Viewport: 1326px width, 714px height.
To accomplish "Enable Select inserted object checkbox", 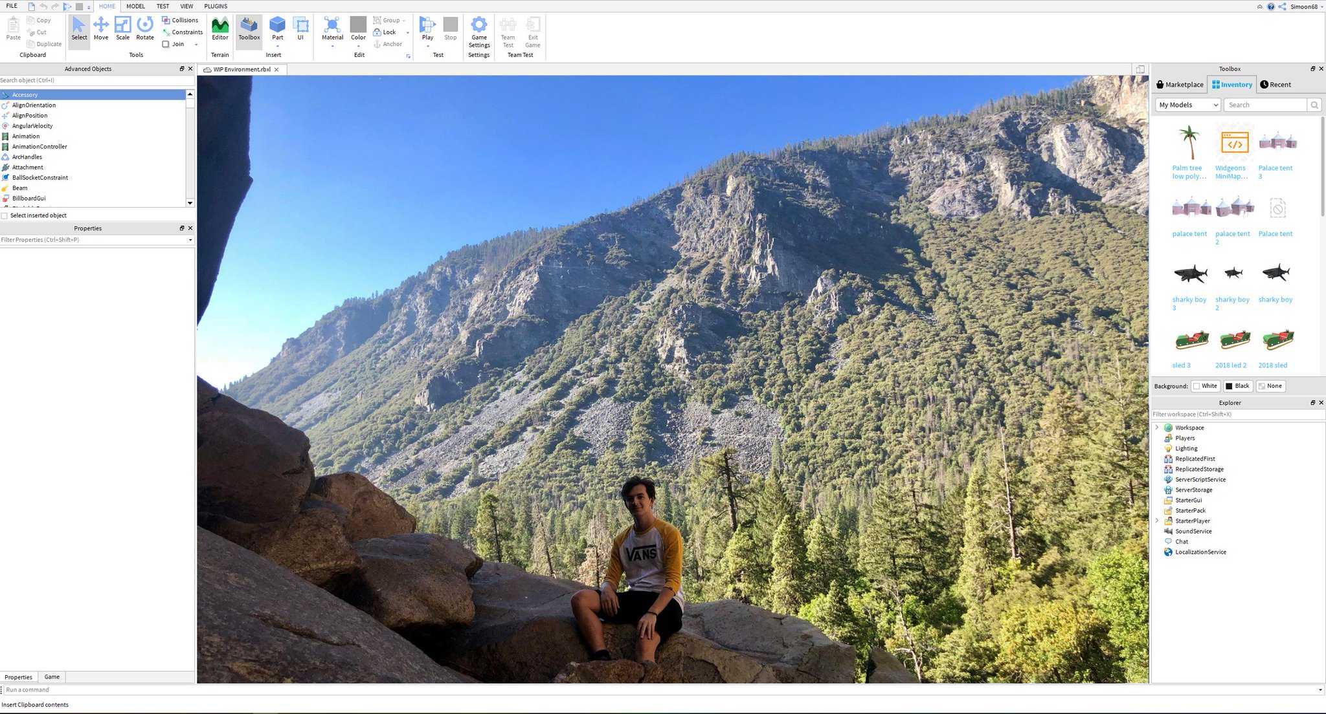I will coord(5,216).
